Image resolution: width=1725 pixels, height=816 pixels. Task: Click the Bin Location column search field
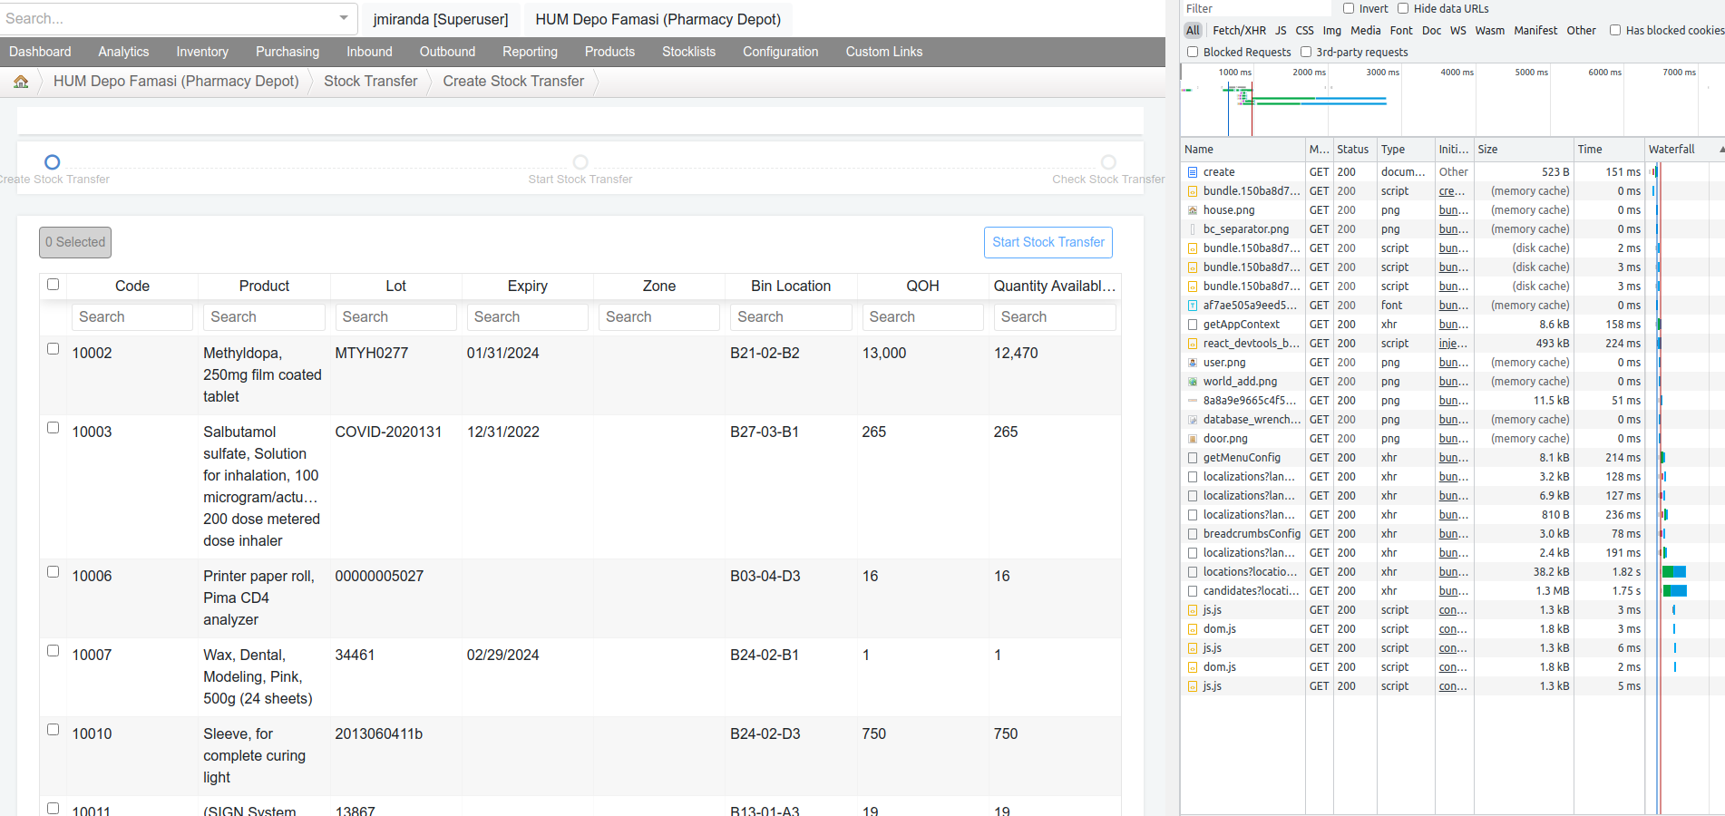point(791,316)
